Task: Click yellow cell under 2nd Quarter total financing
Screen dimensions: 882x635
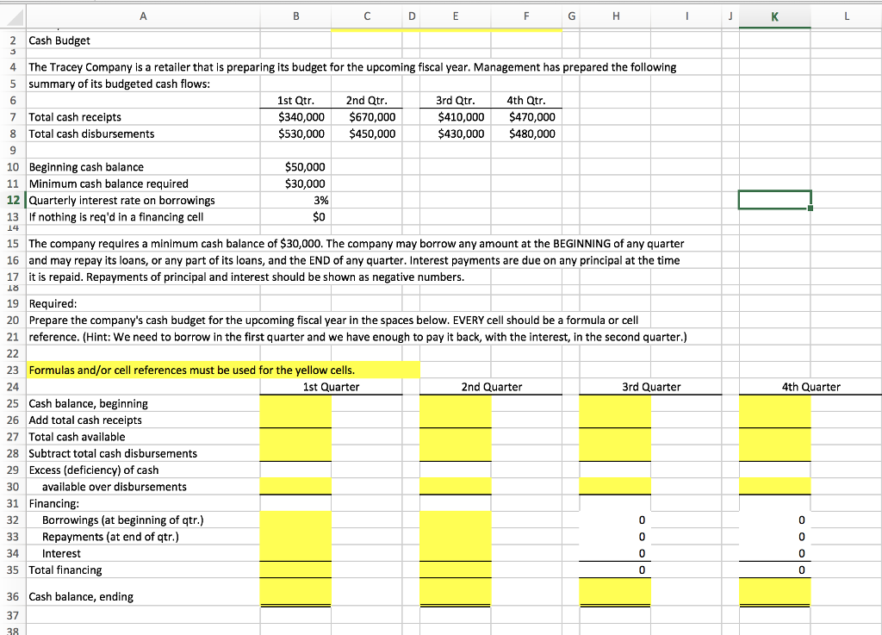Action: [x=456, y=570]
